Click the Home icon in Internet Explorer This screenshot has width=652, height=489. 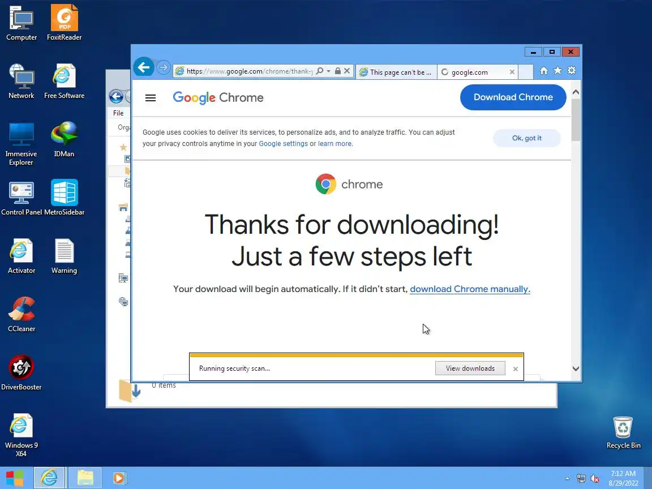click(543, 71)
